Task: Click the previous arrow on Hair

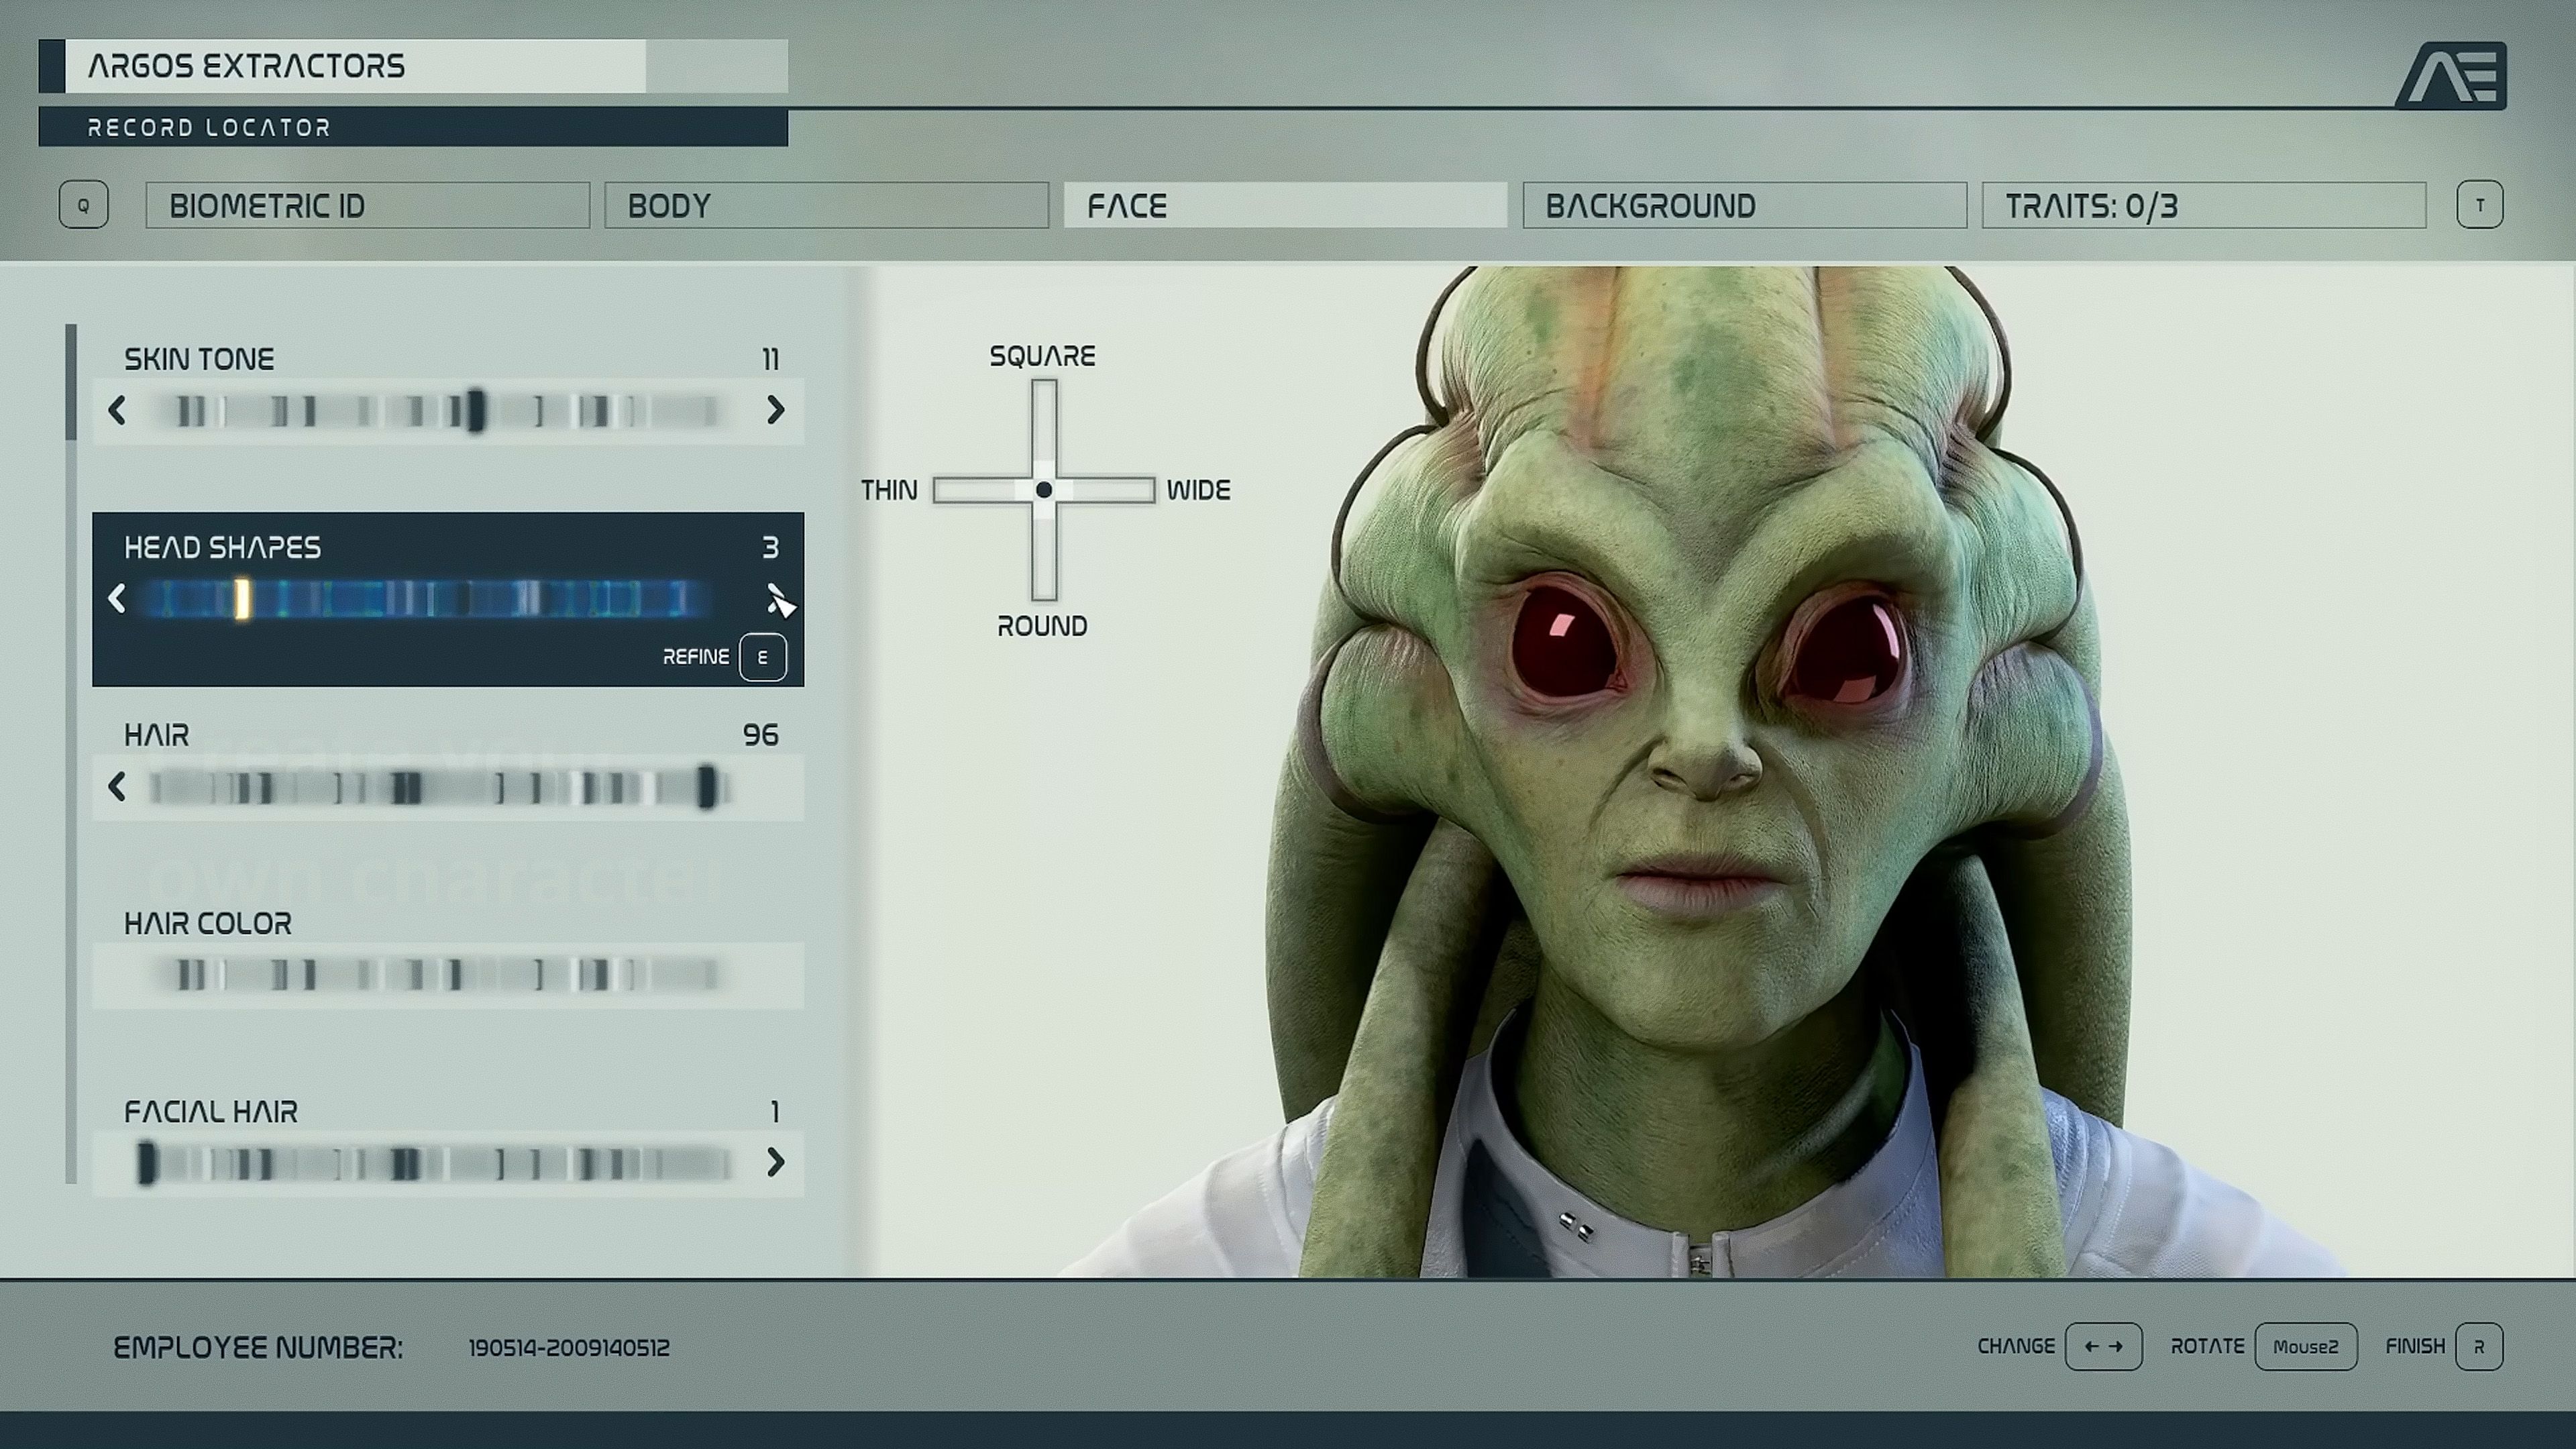Action: 118,788
